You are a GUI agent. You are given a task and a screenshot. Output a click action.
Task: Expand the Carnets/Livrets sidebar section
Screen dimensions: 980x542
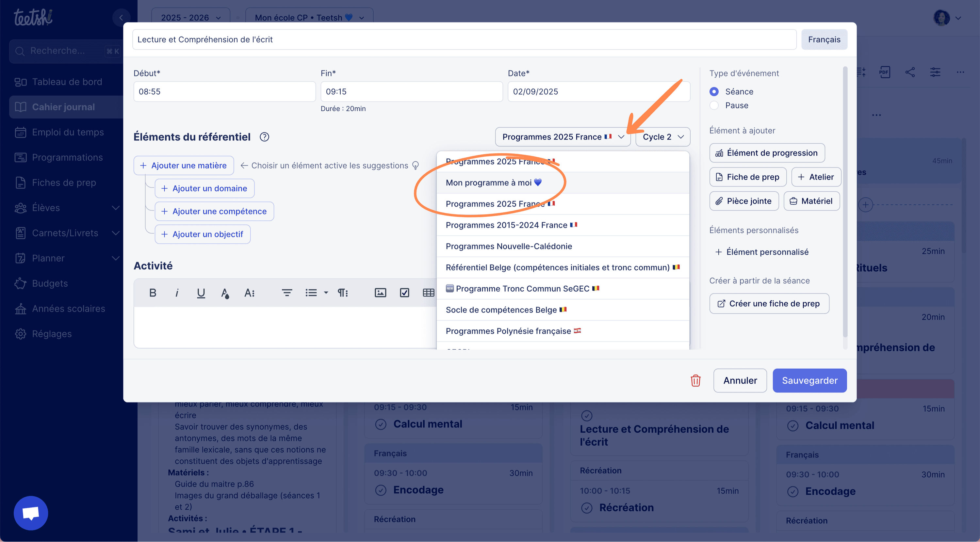point(115,233)
